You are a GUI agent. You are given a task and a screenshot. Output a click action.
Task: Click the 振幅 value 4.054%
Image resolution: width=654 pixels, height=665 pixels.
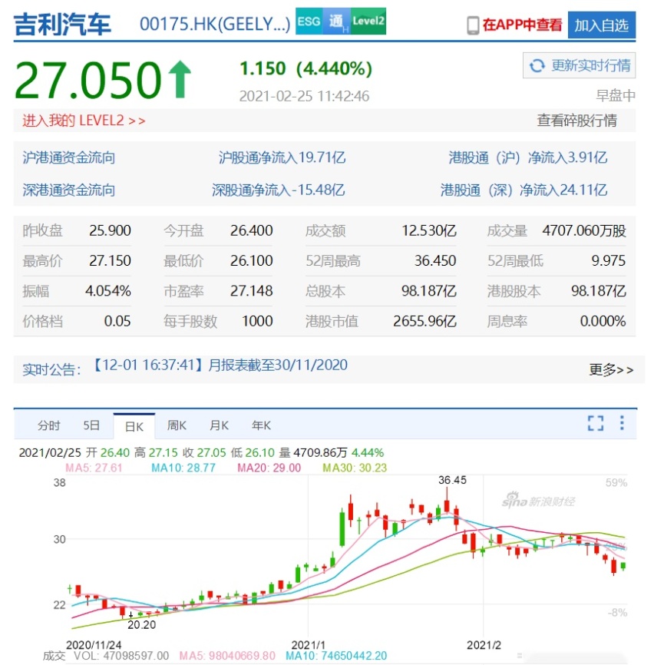point(107,291)
